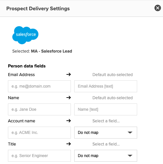Click the arrow icon beside Account name
The height and width of the screenshot is (164, 163).
[69, 121]
